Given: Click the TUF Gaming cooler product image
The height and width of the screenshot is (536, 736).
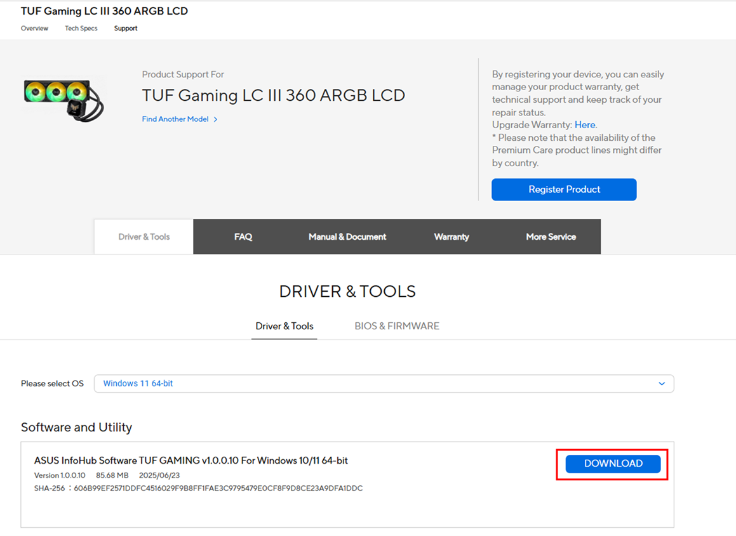Looking at the screenshot, I should pos(64,100).
